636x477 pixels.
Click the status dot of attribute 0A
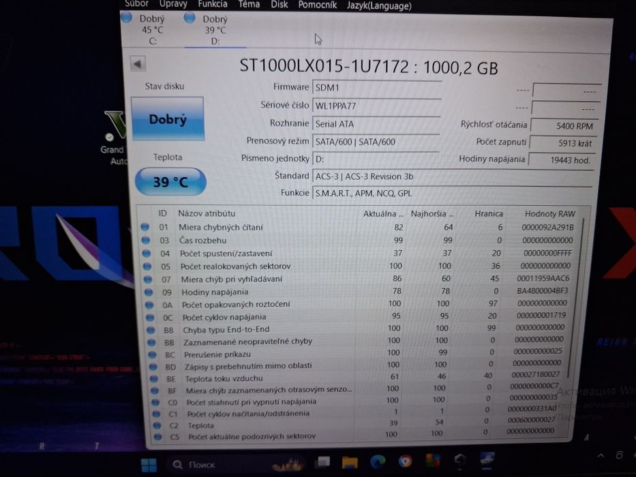150,305
